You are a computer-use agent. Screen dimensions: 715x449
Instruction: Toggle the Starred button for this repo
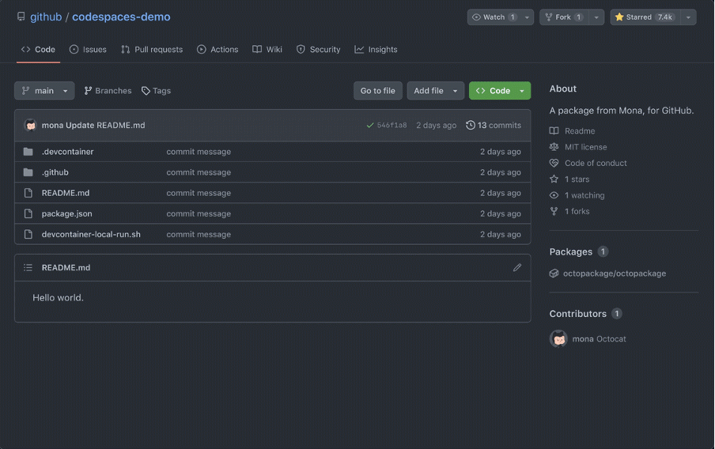tap(645, 17)
